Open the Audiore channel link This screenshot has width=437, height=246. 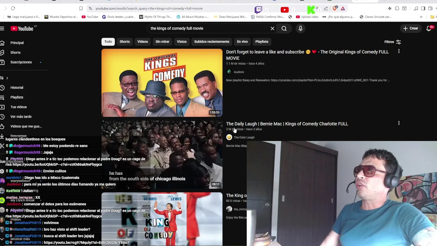(x=239, y=72)
